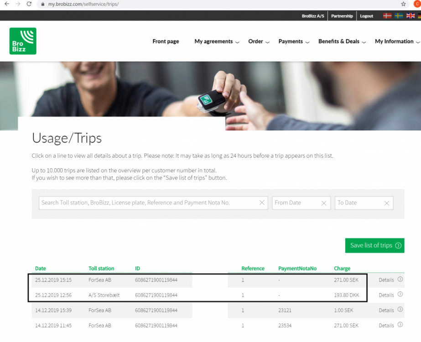The height and width of the screenshot is (342, 421).
Task: Click Save list of trips button
Action: 374,245
